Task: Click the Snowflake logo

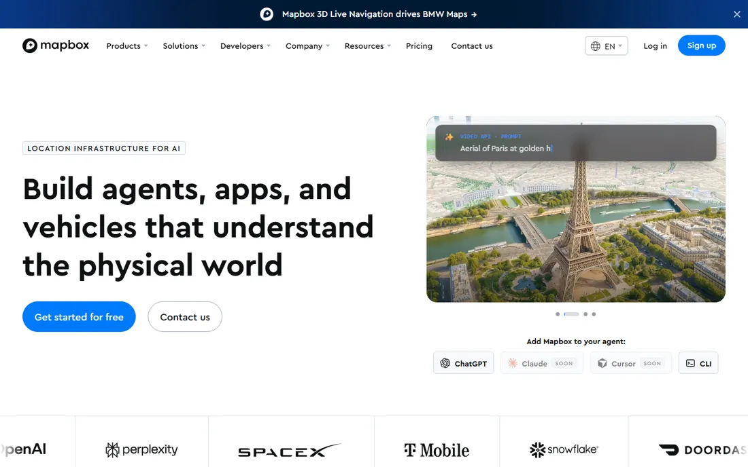Action: pyautogui.click(x=564, y=449)
